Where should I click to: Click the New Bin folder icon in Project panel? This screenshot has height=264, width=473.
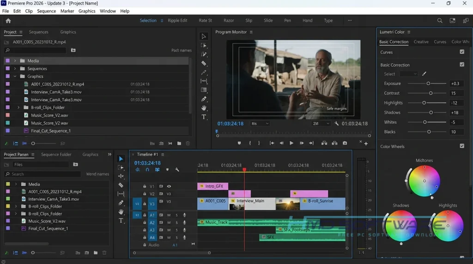pos(179,144)
